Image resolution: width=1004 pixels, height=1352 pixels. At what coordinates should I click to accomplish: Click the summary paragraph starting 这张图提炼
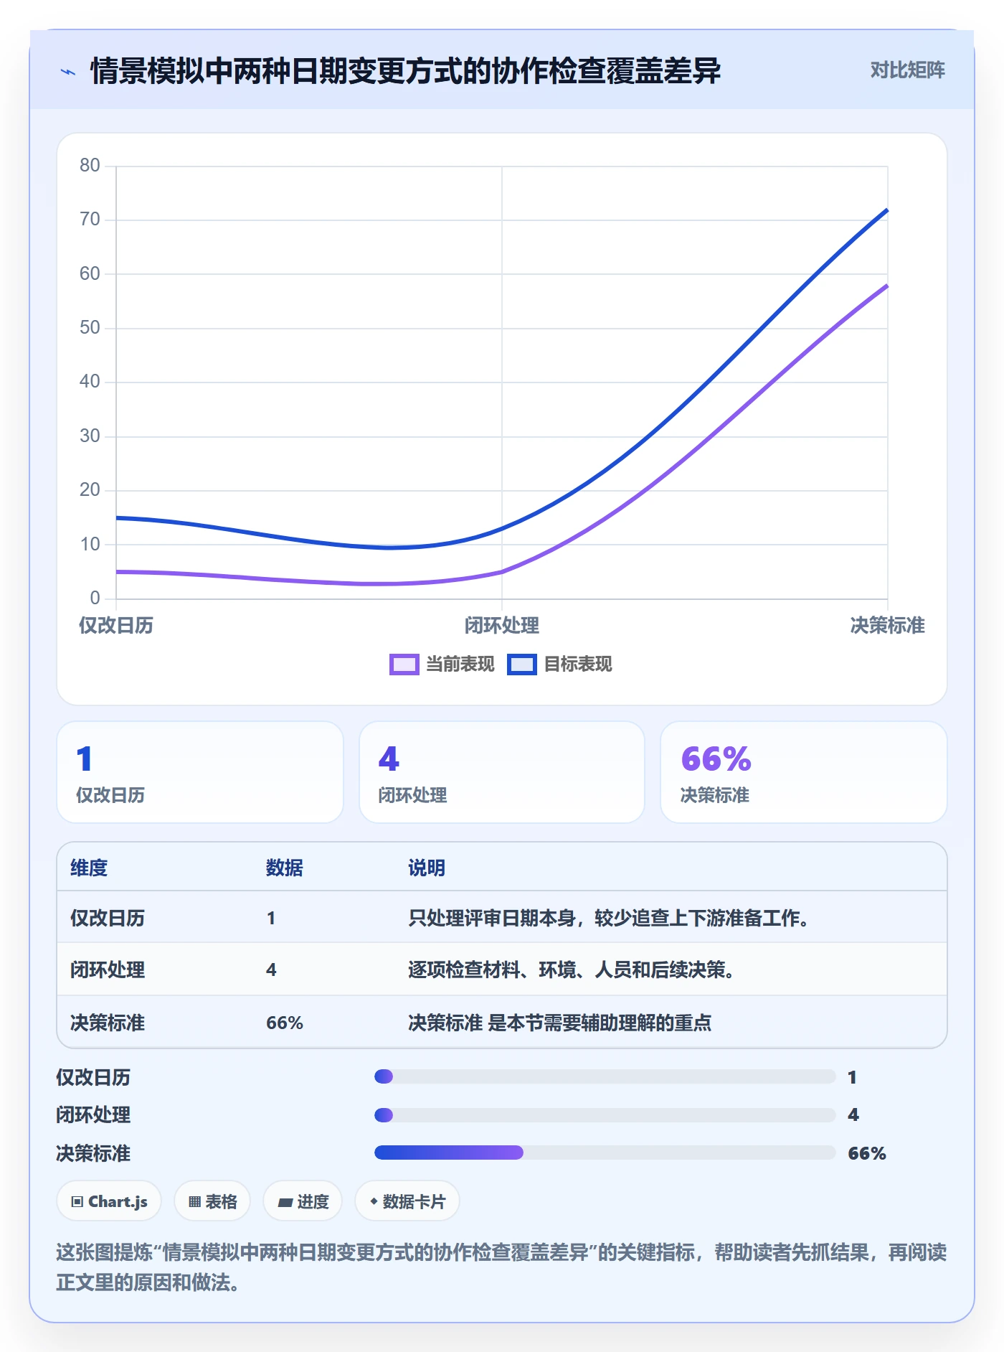pyautogui.click(x=501, y=1267)
